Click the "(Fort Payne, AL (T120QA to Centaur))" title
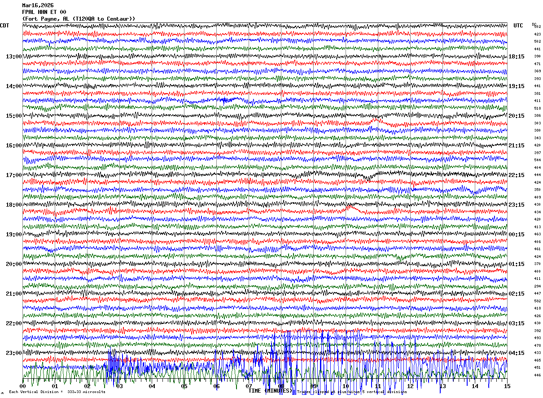The height and width of the screenshot is (398, 543). pyautogui.click(x=79, y=19)
